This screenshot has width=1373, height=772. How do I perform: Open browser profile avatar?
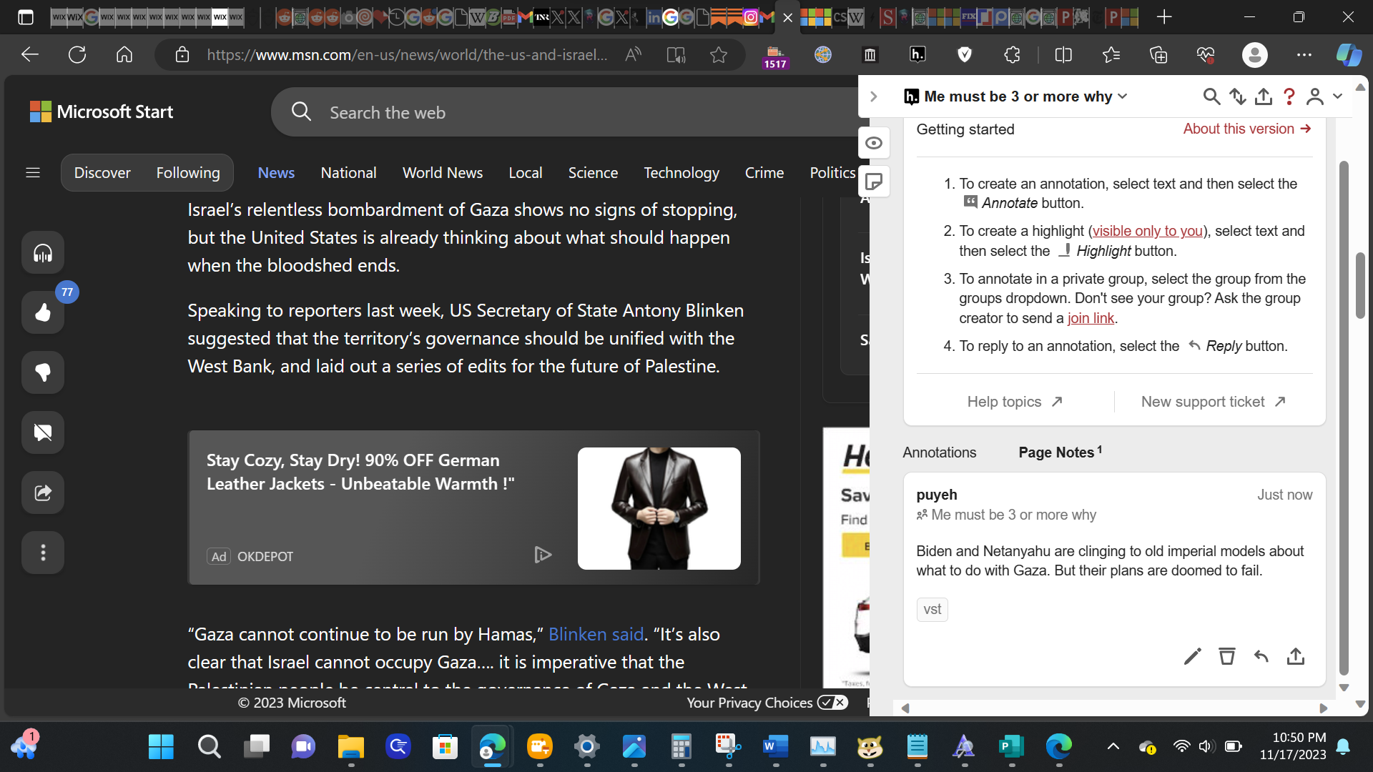tap(1254, 55)
